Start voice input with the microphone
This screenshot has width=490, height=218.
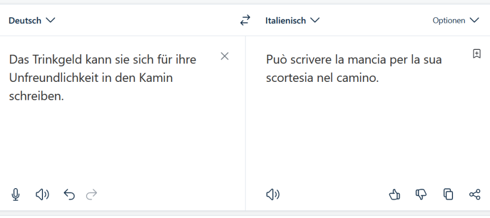click(16, 194)
